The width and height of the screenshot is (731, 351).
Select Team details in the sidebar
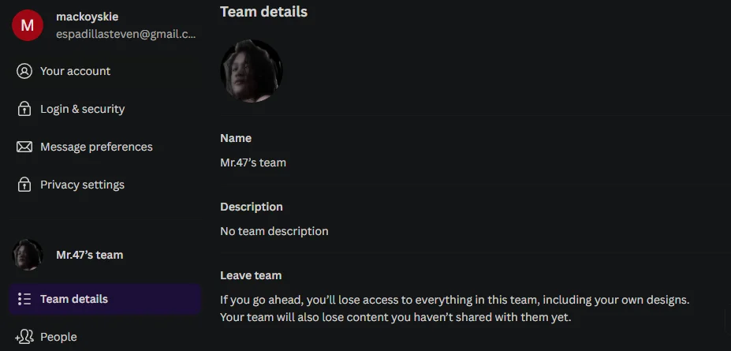click(x=105, y=299)
